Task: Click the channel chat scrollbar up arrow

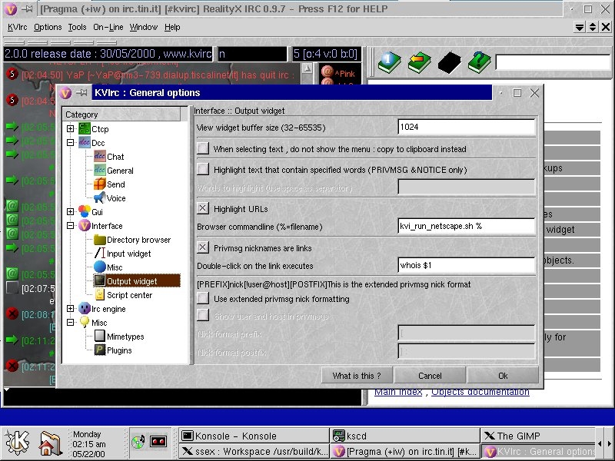Action: point(307,68)
